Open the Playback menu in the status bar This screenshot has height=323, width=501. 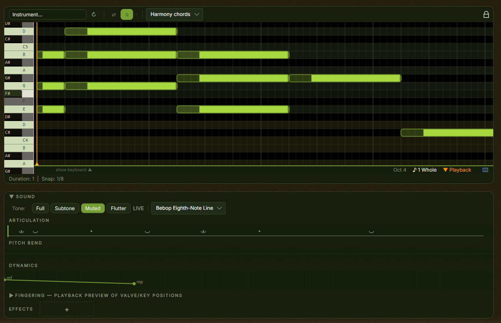point(457,170)
